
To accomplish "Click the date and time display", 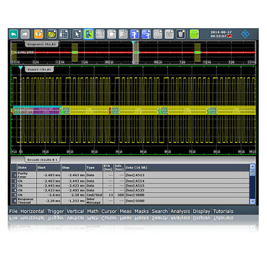I will [x=221, y=34].
